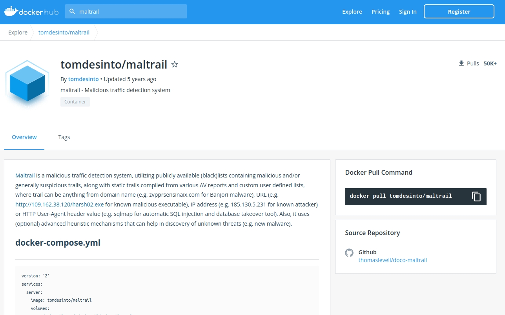The image size is (505, 315).
Task: Go to Explore in the breadcrumb
Action: click(x=18, y=33)
